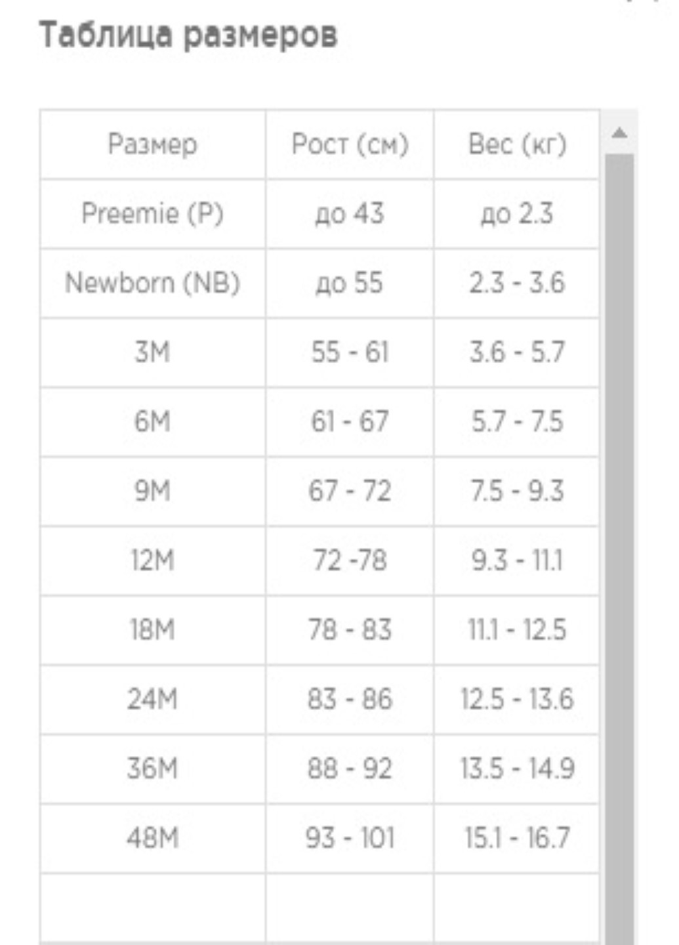Screen dimensions: 679x945
Task: Click the "Таблица размеров" heading
Action: [189, 35]
